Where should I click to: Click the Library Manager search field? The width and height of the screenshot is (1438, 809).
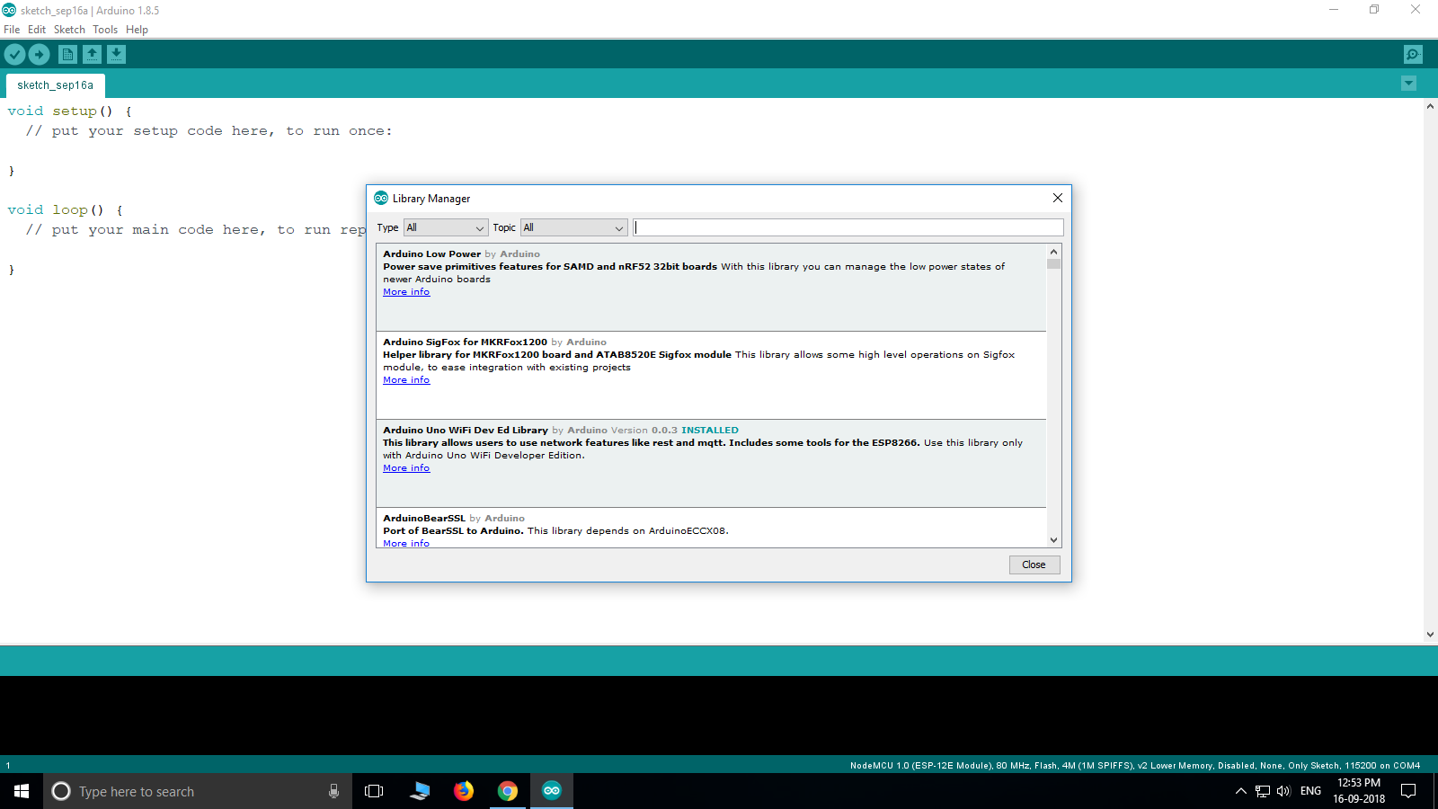pos(848,227)
